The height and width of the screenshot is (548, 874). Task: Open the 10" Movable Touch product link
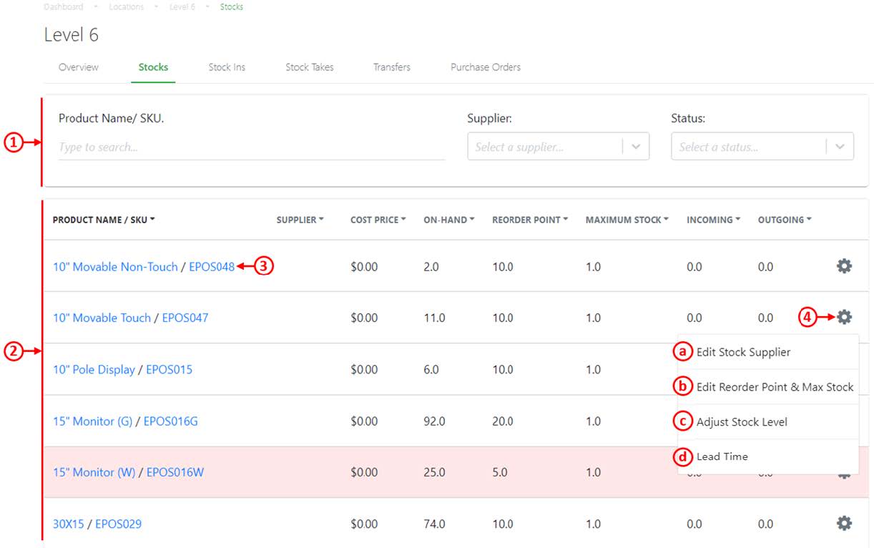click(x=102, y=318)
